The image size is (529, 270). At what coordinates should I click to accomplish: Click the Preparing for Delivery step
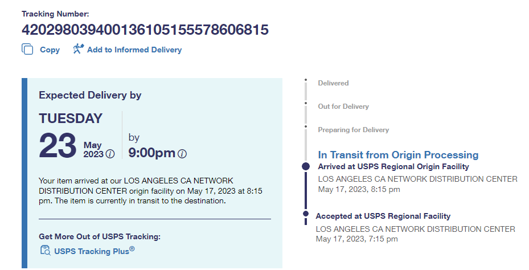[x=353, y=130]
